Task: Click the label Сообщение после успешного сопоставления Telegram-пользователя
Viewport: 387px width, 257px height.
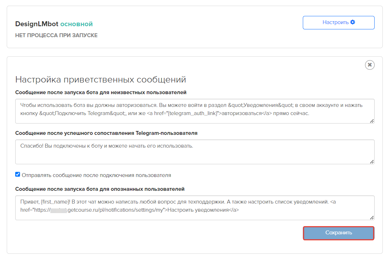Action: click(x=106, y=133)
